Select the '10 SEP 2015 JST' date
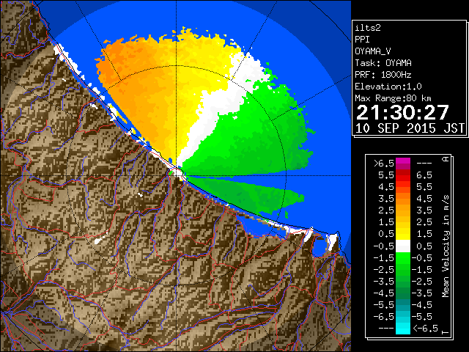Screen dimensions: 469x352 (x=410, y=128)
